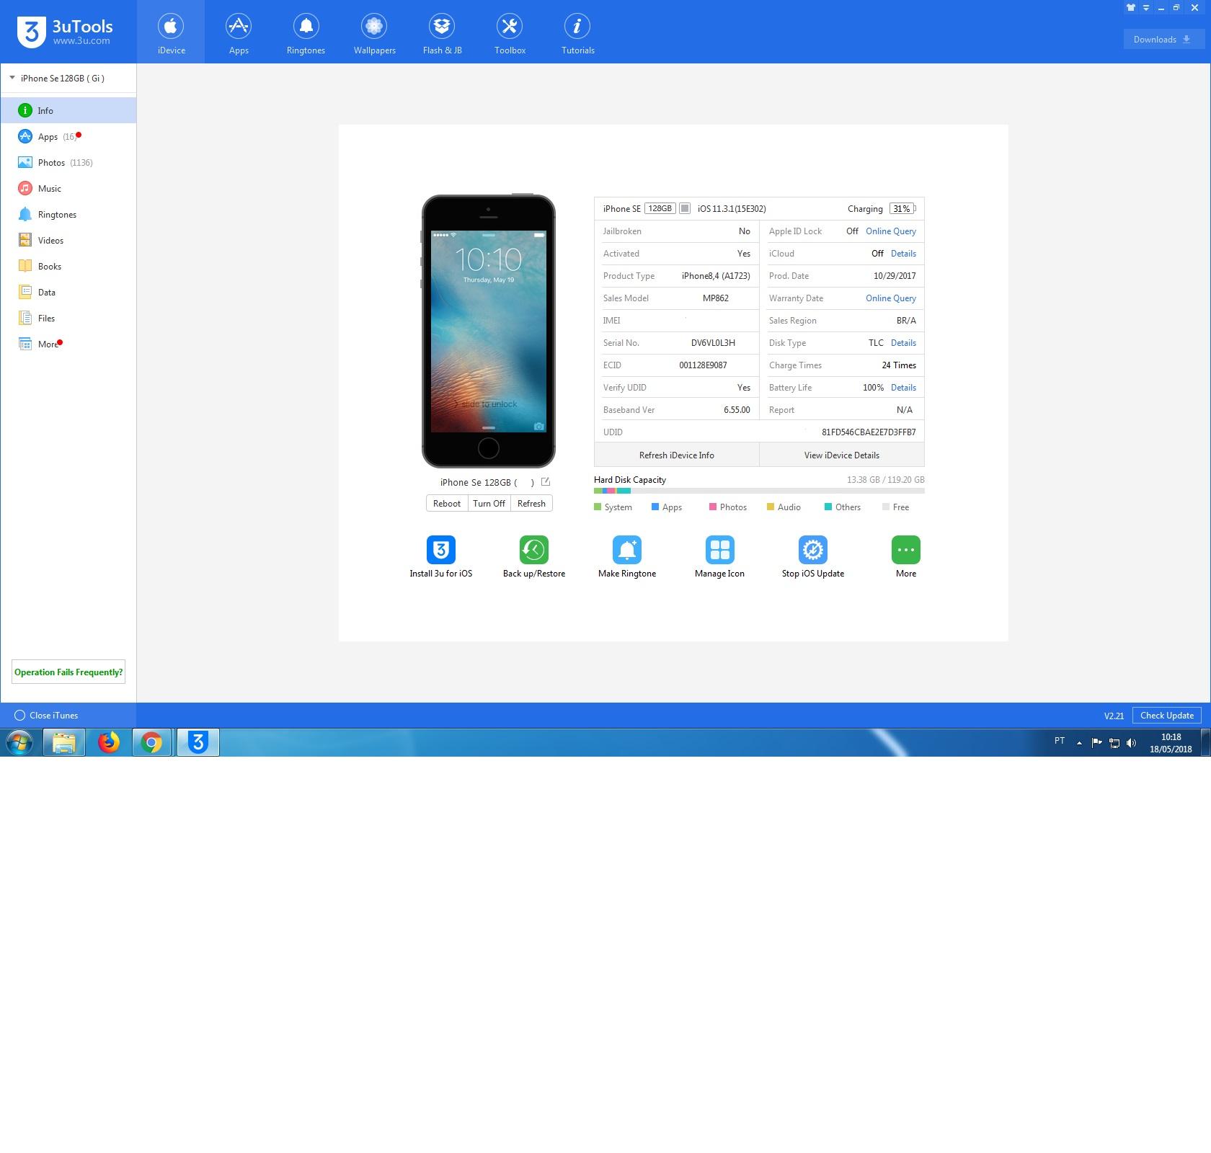Open the iDevice tab

click(x=171, y=32)
